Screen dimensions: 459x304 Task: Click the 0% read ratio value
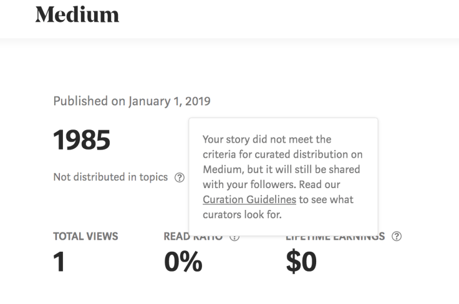pyautogui.click(x=183, y=262)
